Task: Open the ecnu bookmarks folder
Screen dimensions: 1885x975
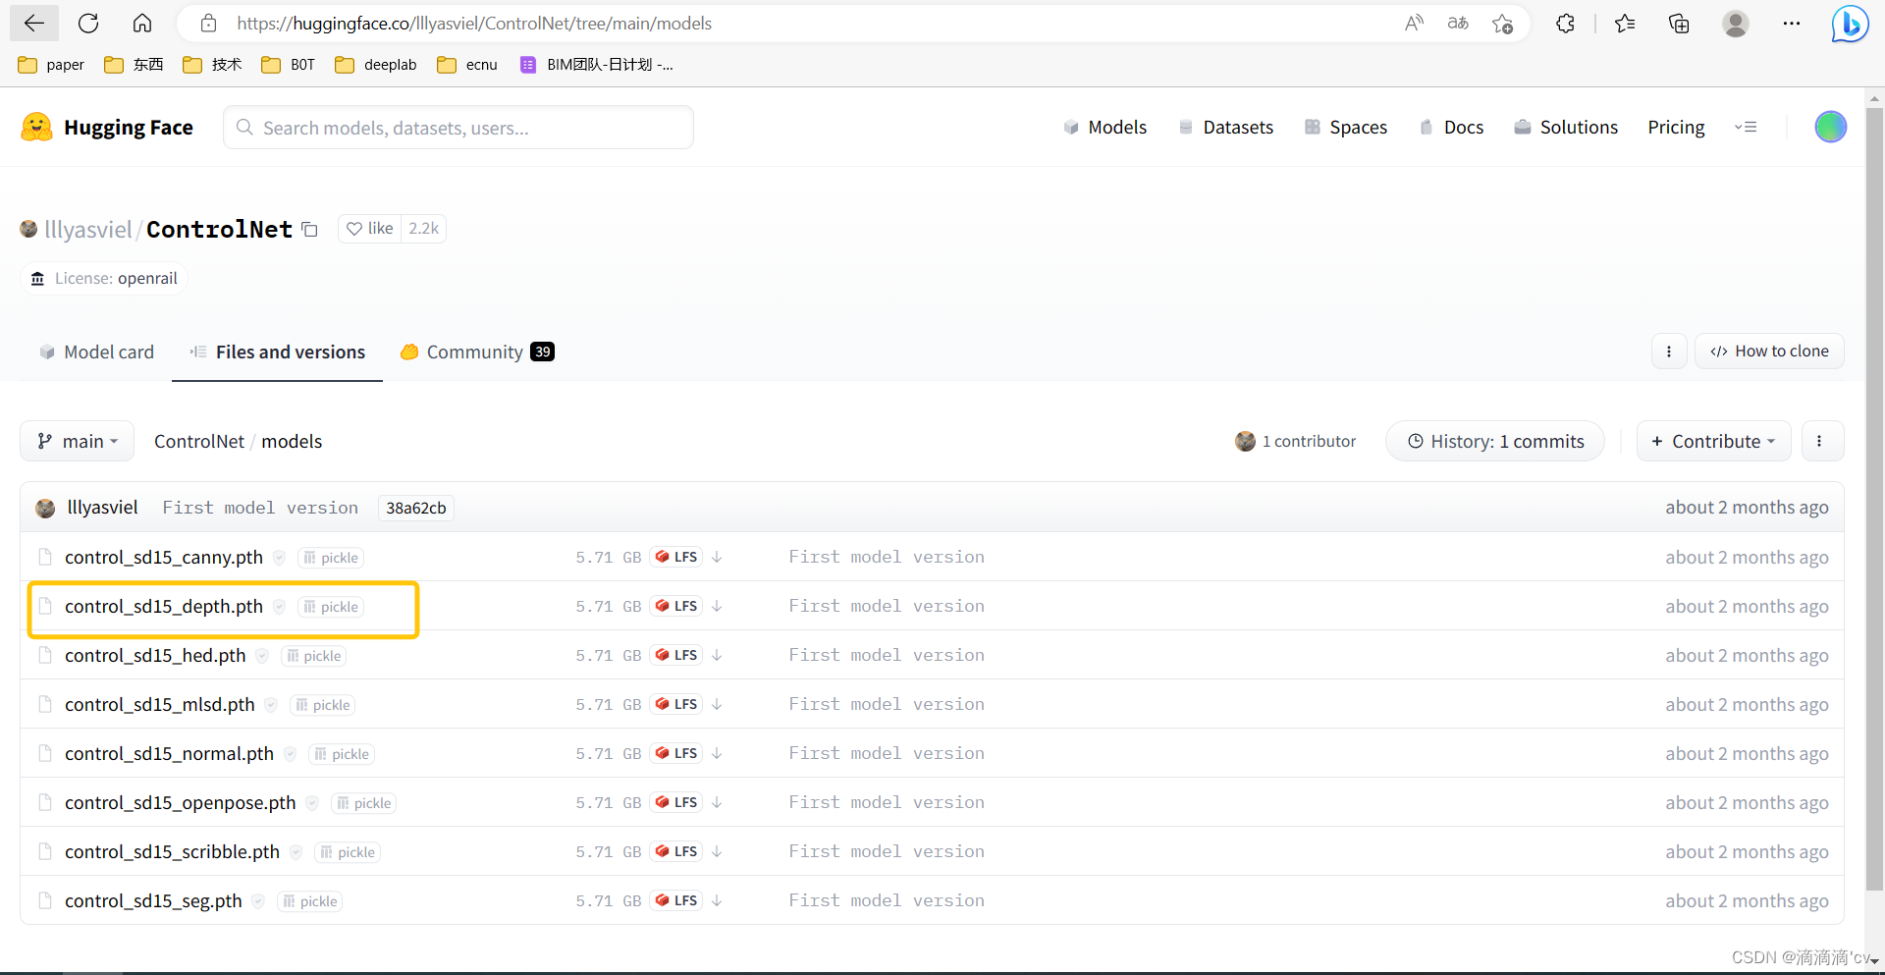Action: [467, 65]
